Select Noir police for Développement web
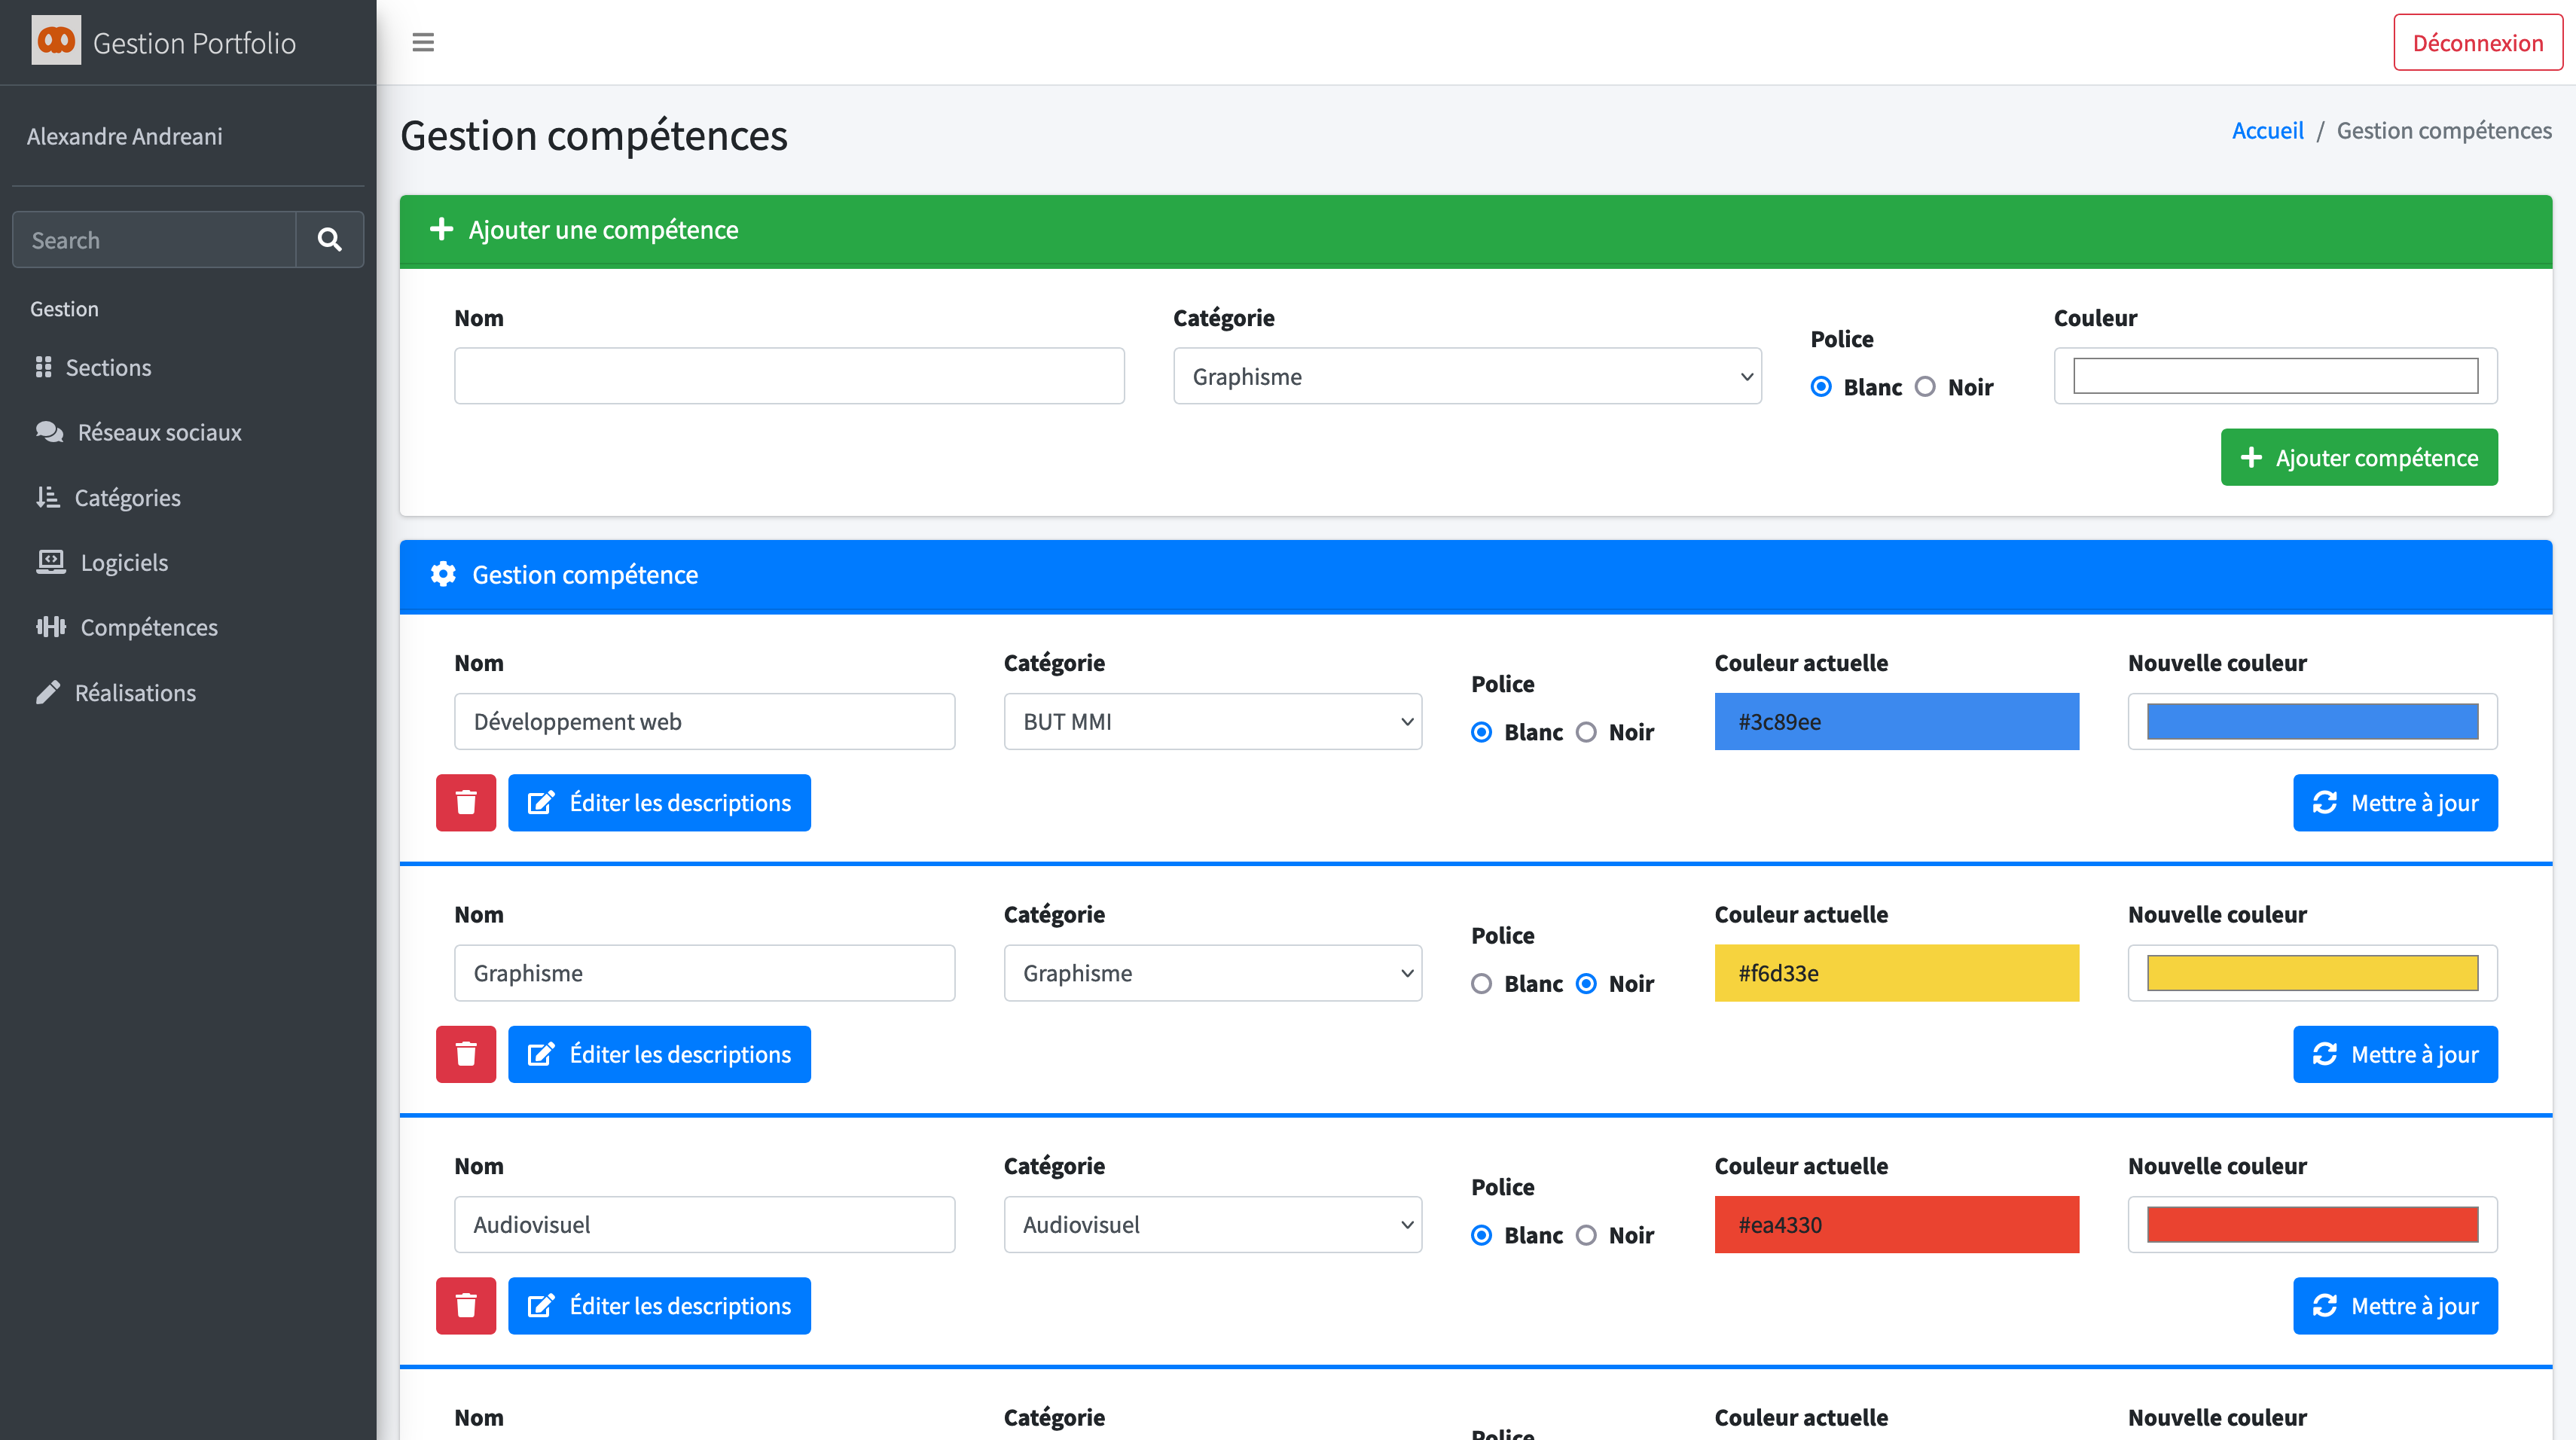Viewport: 2576px width, 1440px height. [x=1586, y=732]
